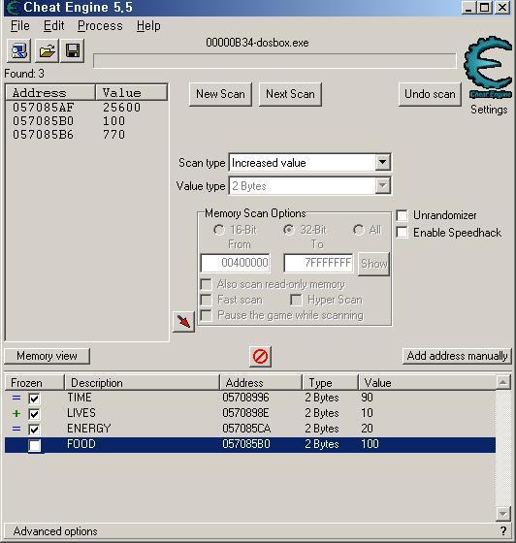Click the floppy disk save icon

pyautogui.click(x=73, y=50)
